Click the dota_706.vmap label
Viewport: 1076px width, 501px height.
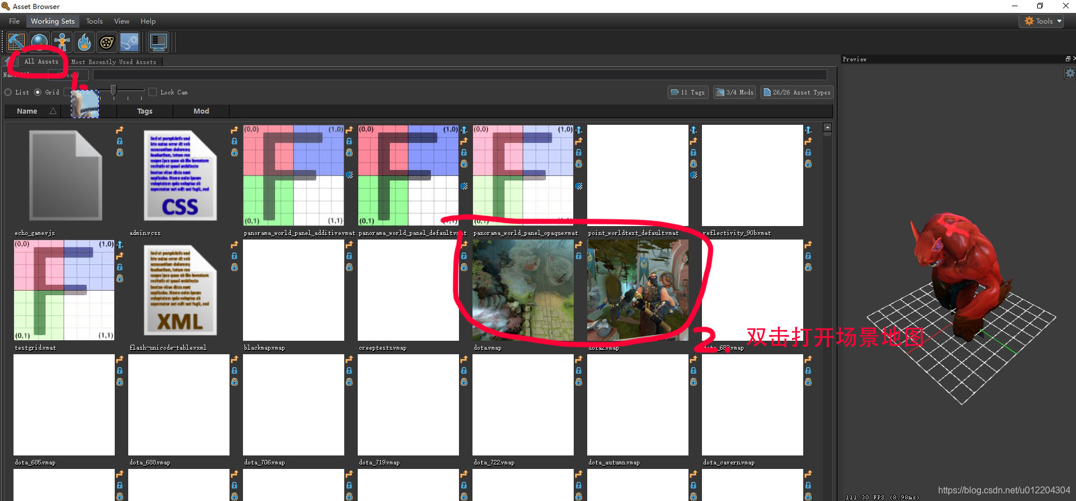coord(264,463)
